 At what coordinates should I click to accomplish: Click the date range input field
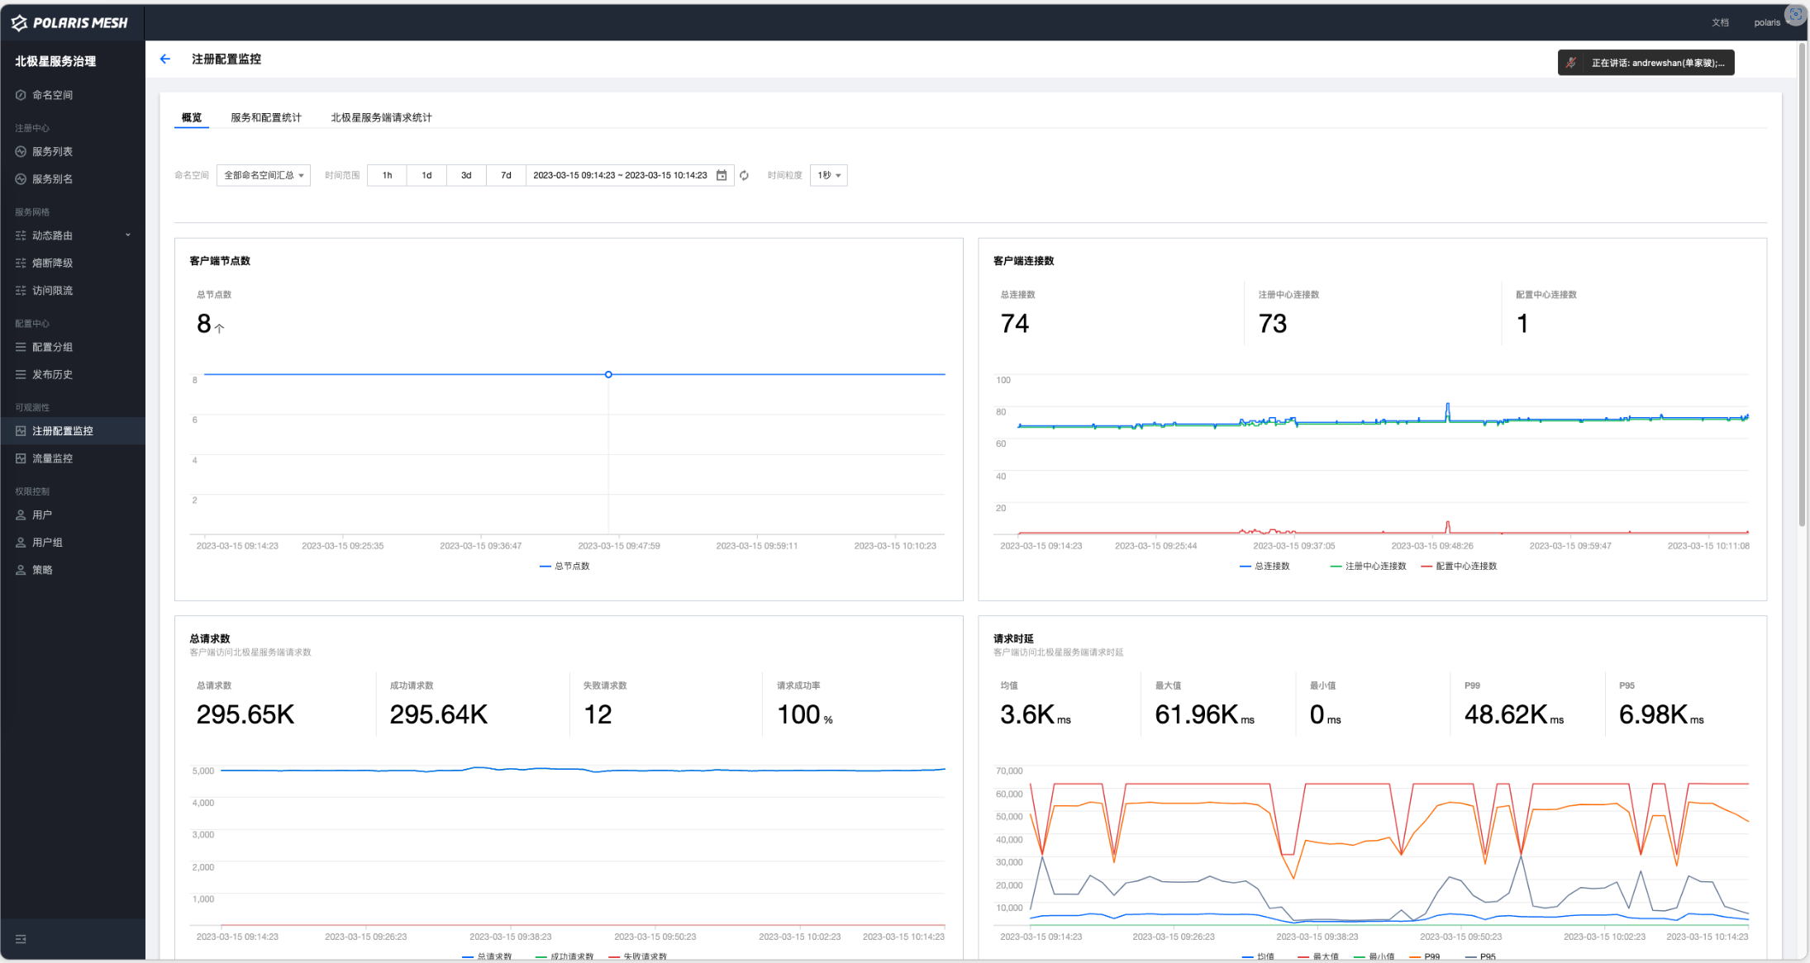coord(620,175)
